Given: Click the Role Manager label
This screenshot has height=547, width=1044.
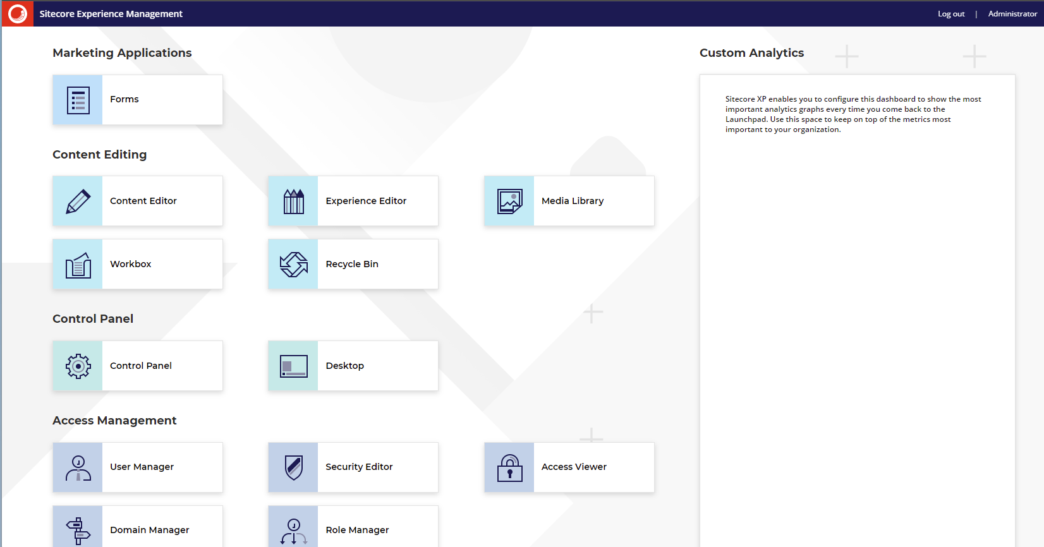Looking at the screenshot, I should click(x=357, y=530).
